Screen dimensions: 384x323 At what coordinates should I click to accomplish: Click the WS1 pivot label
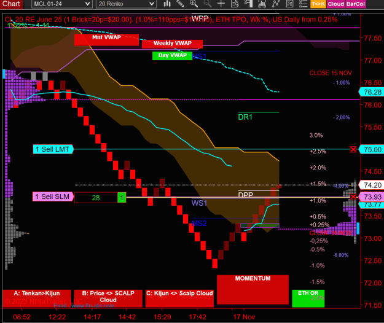point(199,203)
